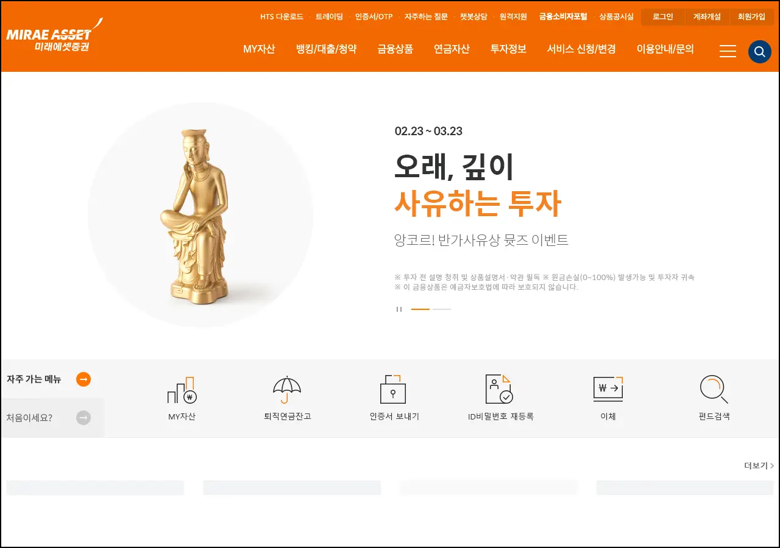Expand the hamburger full menu
The image size is (780, 548).
click(728, 52)
